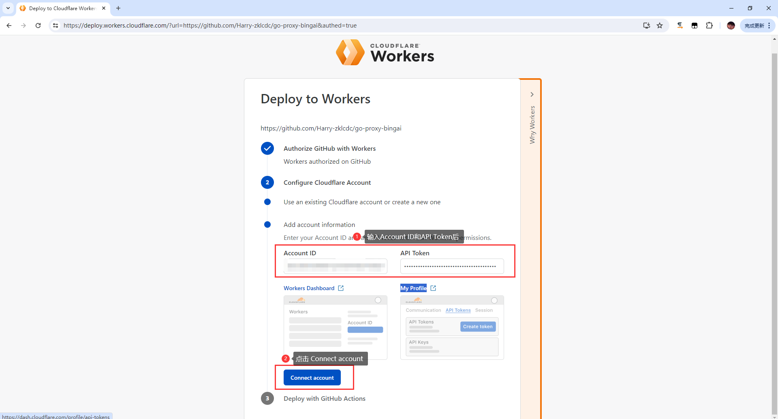Click the 完成更新 update button

click(754, 26)
